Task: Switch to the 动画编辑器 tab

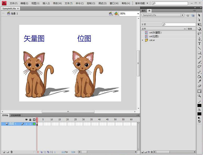Action: pos(16,115)
